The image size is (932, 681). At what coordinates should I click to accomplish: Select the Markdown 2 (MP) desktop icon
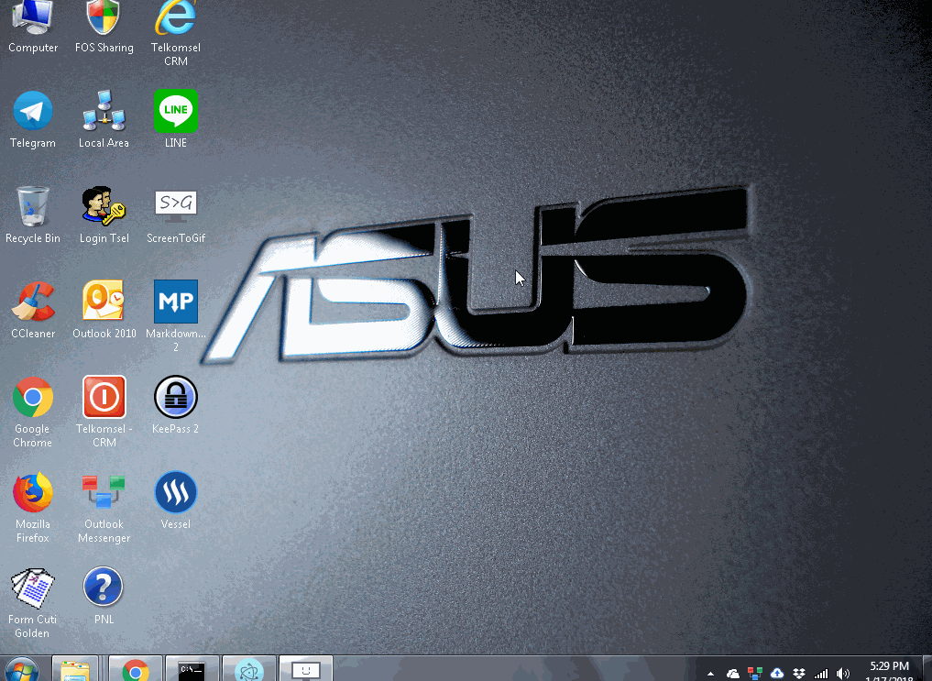[176, 316]
